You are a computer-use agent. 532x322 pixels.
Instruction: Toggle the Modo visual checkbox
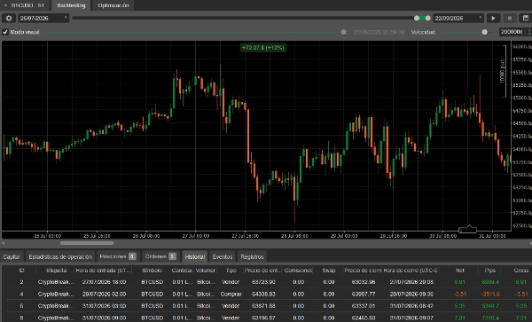pos(5,32)
